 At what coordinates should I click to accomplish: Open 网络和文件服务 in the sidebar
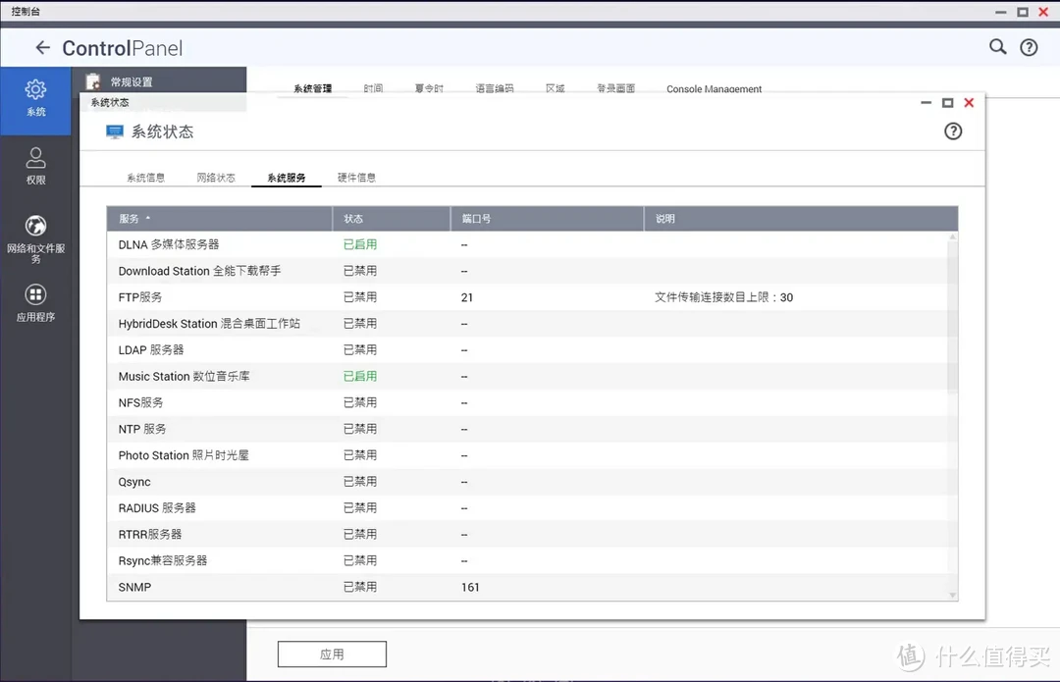click(35, 236)
